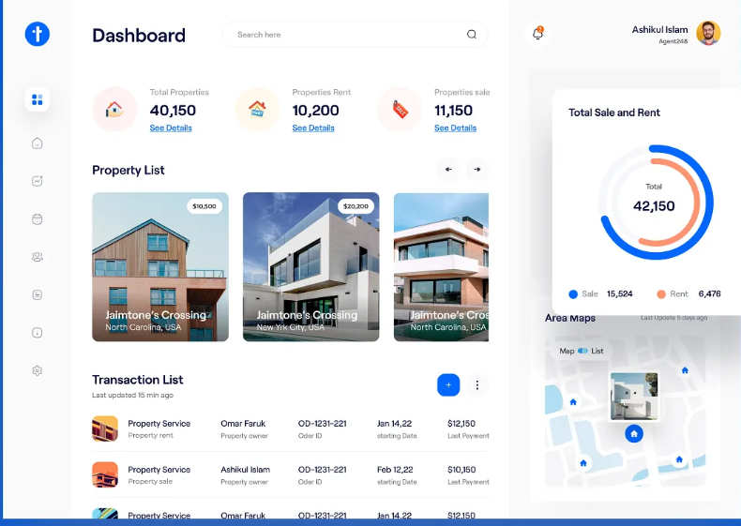Image resolution: width=741 pixels, height=526 pixels.
Task: Click the Properties Rent value 10,200
Action: pyautogui.click(x=316, y=110)
